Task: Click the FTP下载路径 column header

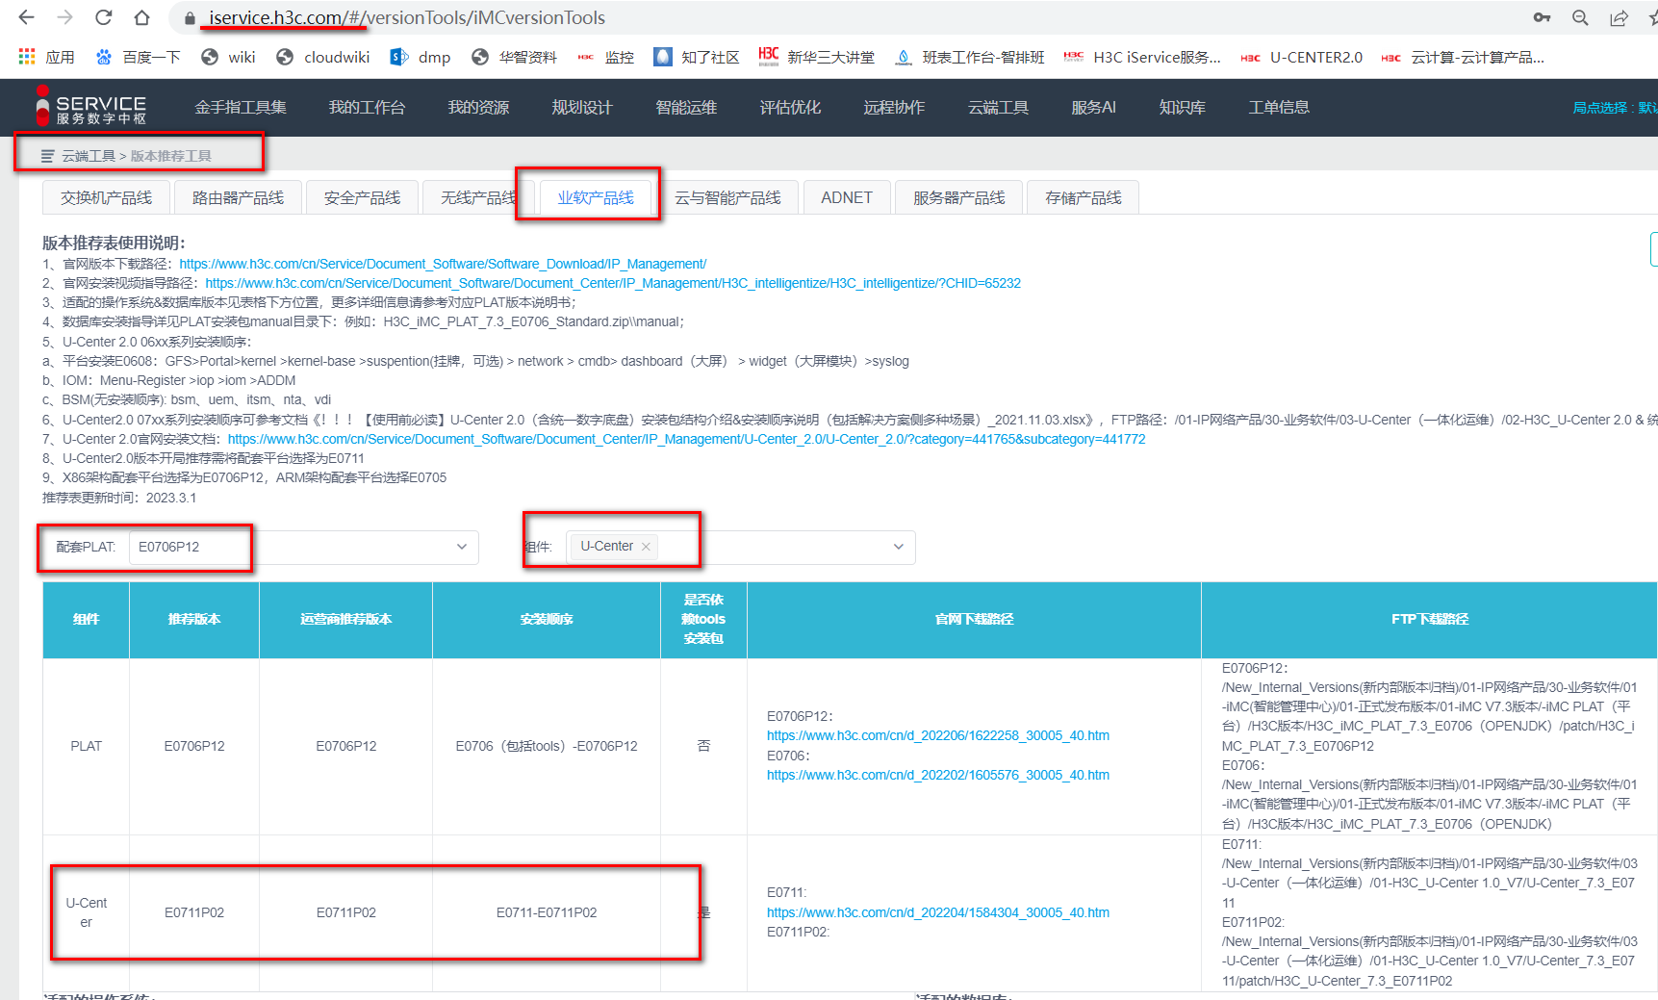Action: [1430, 620]
